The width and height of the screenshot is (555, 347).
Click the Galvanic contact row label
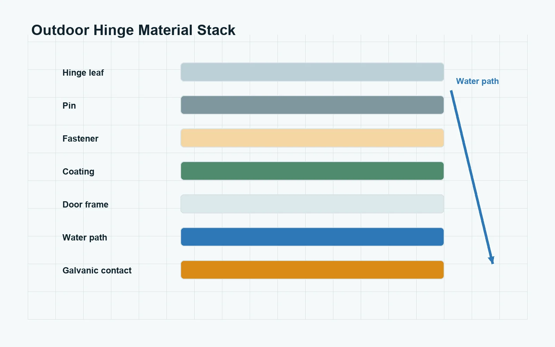pyautogui.click(x=97, y=271)
